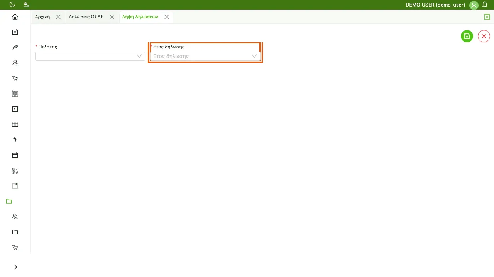Click the Πελάτης dropdown arrow
Screen dimensions: 494x277
pos(140,56)
